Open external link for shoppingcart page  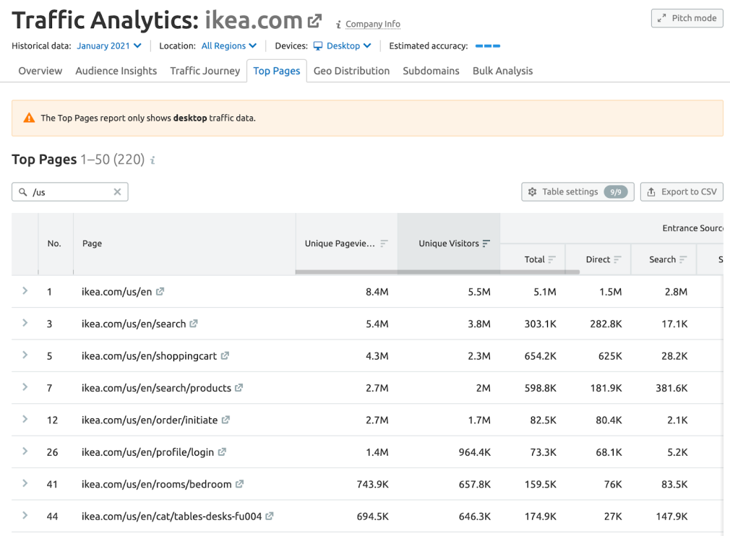pos(225,355)
